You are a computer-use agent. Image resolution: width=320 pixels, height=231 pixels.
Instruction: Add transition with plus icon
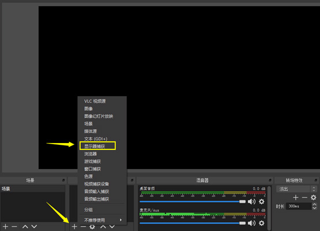[296, 197]
